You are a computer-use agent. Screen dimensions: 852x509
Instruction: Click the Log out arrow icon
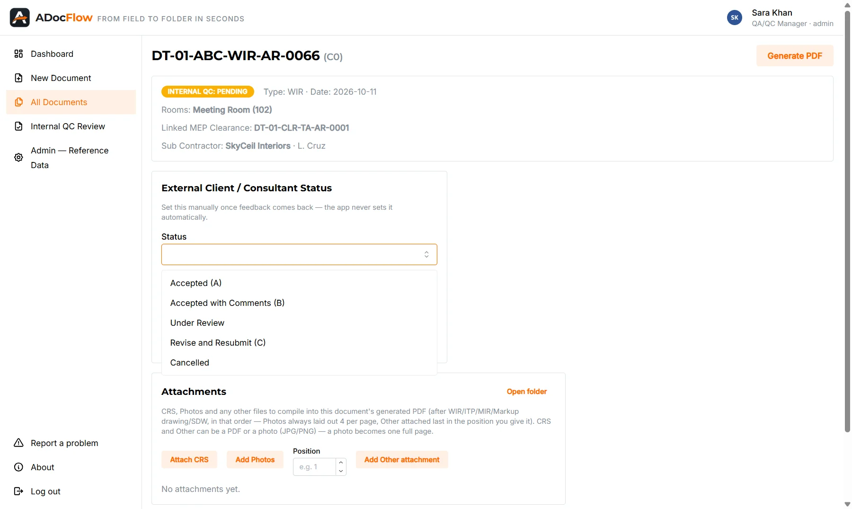(18, 491)
